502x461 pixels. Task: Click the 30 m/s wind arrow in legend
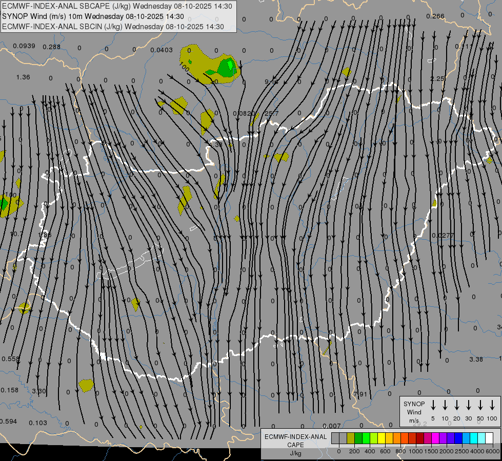click(469, 405)
